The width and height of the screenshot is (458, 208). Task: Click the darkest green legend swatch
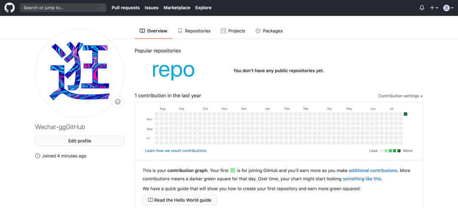399,151
